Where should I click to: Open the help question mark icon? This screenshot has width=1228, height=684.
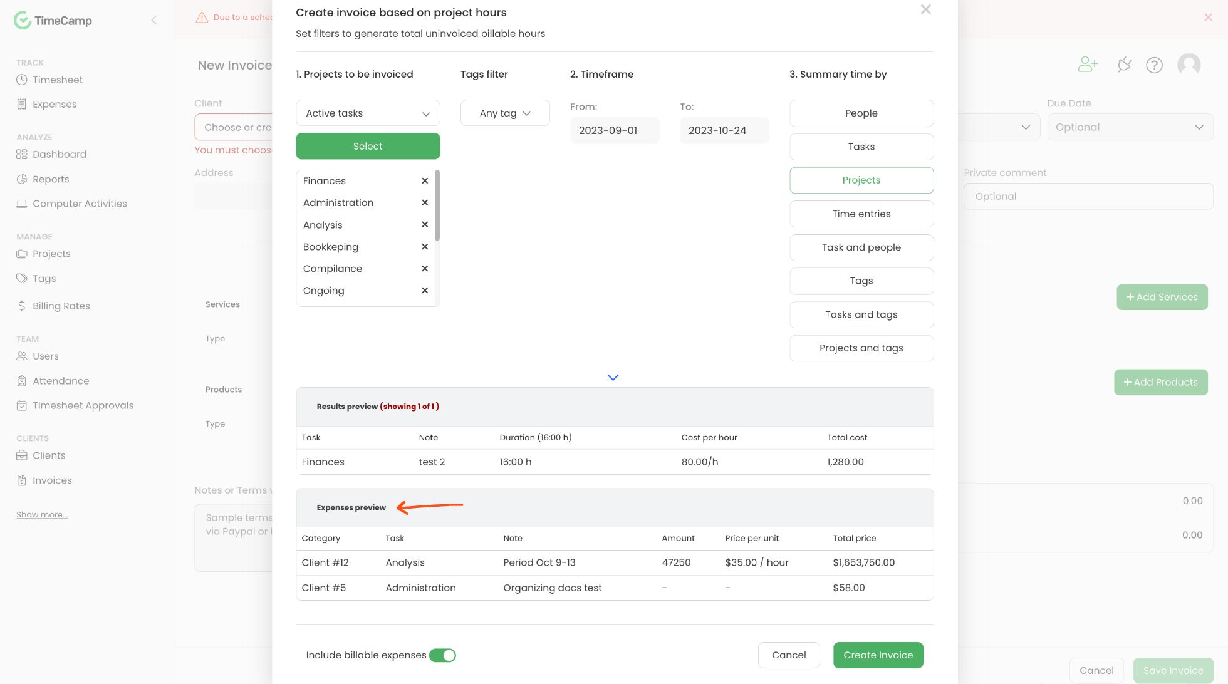click(1154, 65)
